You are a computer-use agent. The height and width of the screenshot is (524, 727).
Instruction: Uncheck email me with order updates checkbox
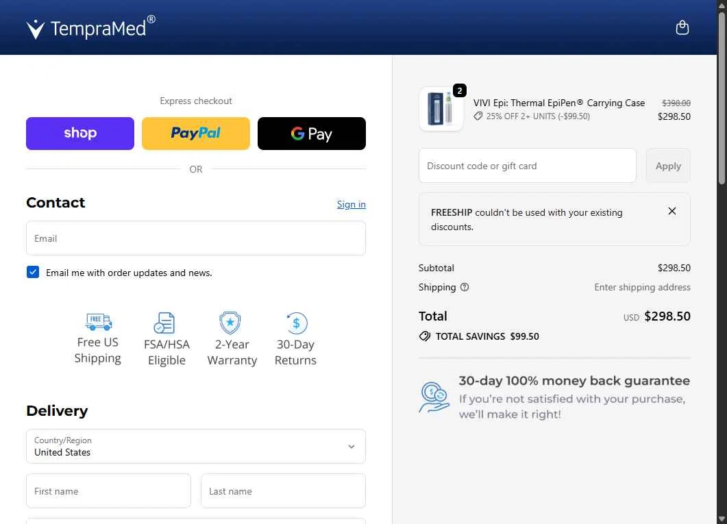tap(33, 272)
